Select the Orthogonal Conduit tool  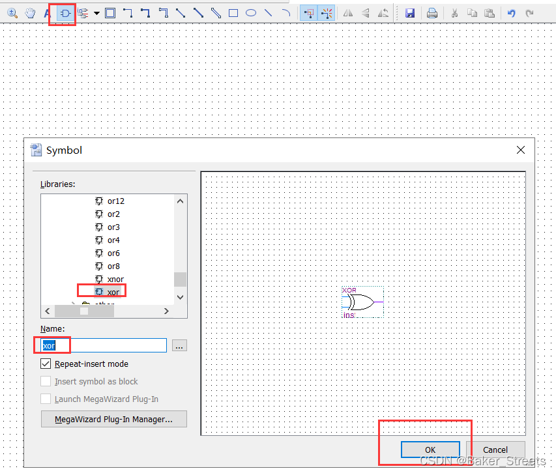coord(163,14)
